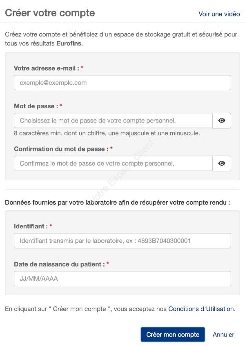Click the 8 caractères min. password hint

coord(107,133)
